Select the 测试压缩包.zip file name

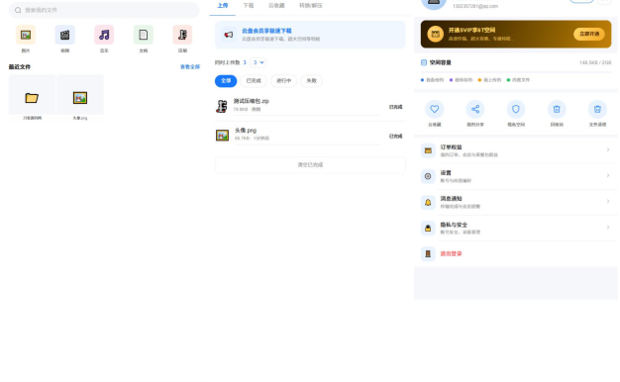[252, 101]
